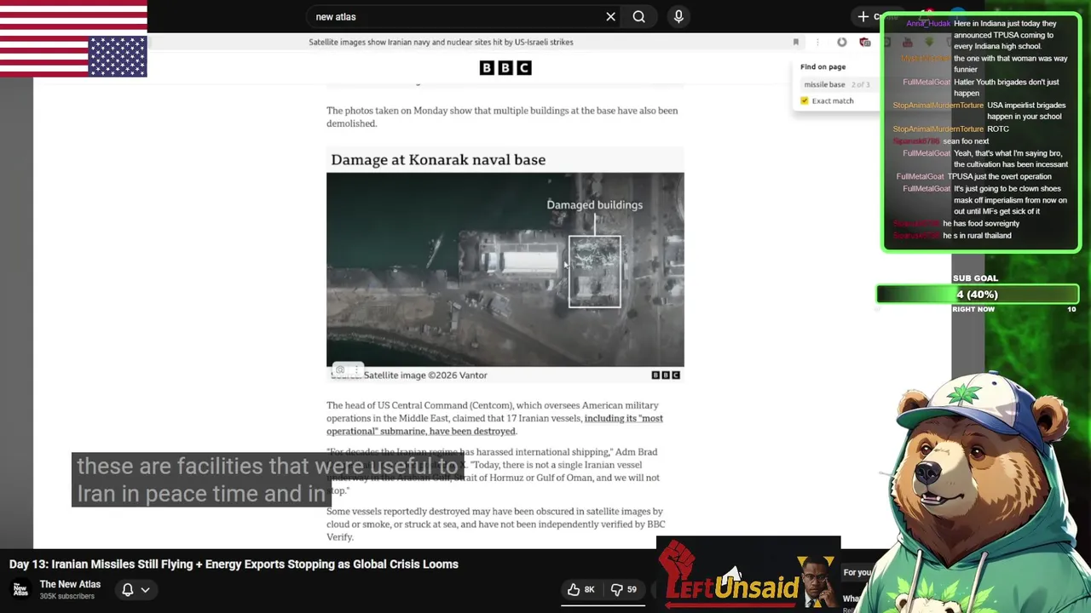1091x613 pixels.
Task: Click the video title 'Day 13: Iranian Missiles Still Flying'
Action: pos(234,564)
